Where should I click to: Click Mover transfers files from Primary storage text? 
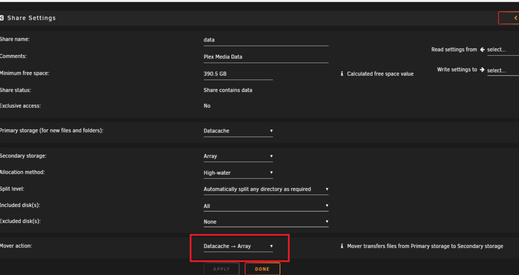pos(425,246)
